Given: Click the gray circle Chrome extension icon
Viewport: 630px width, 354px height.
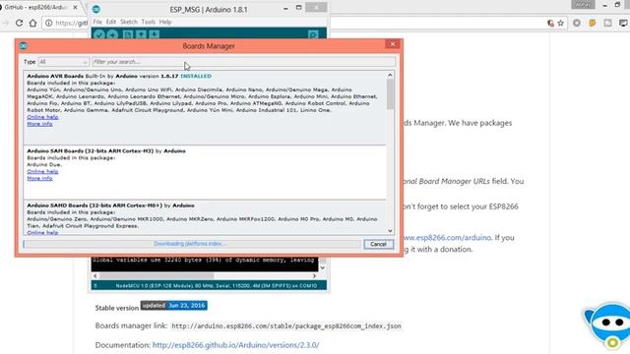Looking at the screenshot, I should (577, 23).
